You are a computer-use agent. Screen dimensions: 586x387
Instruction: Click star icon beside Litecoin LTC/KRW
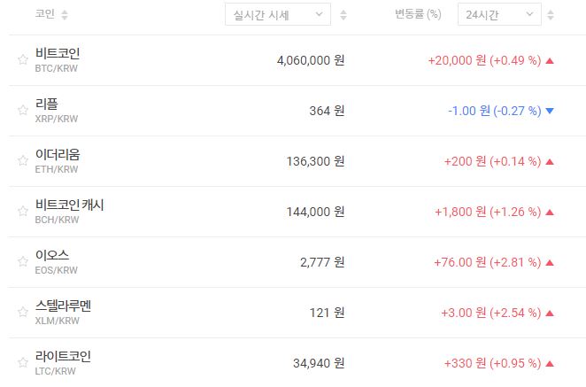click(x=23, y=363)
